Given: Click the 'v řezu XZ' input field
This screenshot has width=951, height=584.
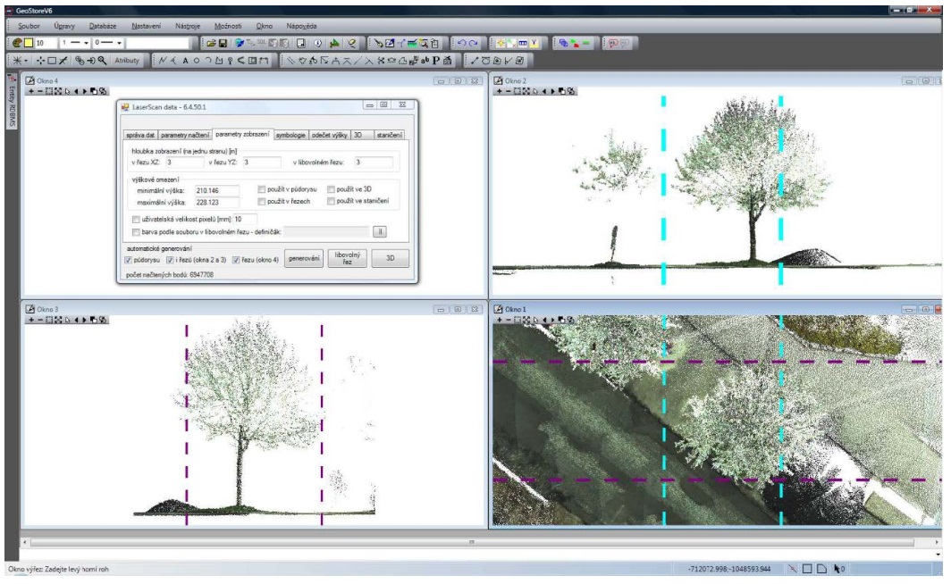Looking at the screenshot, I should 184,163.
